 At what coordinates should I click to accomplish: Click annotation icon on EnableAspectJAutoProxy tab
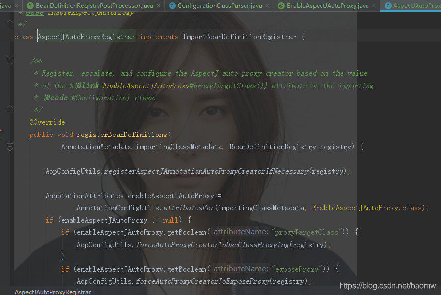click(281, 5)
